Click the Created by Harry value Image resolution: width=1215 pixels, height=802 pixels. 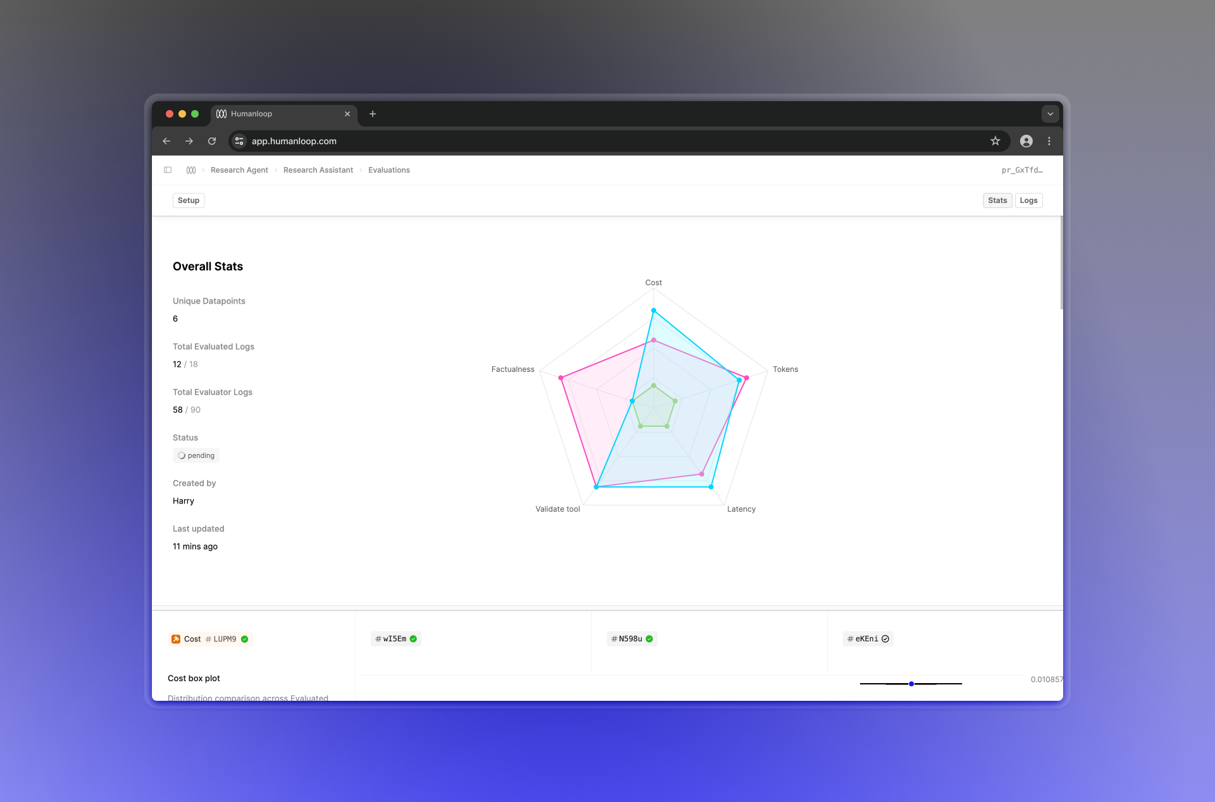(184, 501)
